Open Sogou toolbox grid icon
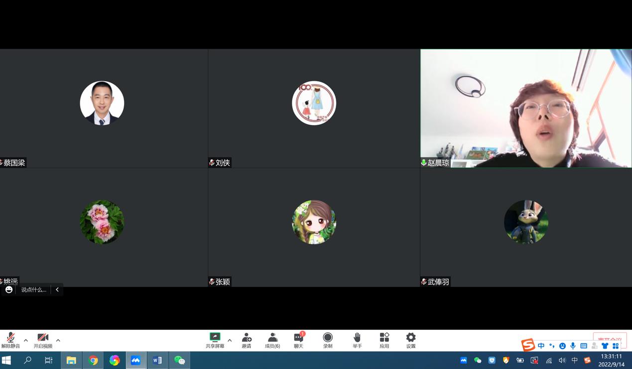 (x=616, y=346)
